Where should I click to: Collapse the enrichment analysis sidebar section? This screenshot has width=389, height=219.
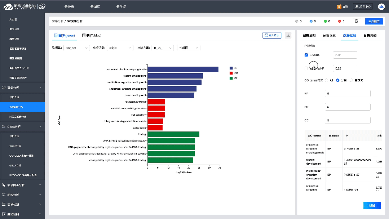click(40, 88)
